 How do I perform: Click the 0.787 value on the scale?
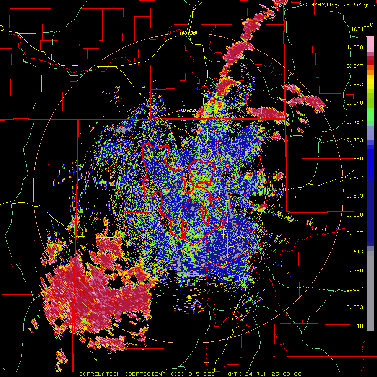pyautogui.click(x=355, y=121)
